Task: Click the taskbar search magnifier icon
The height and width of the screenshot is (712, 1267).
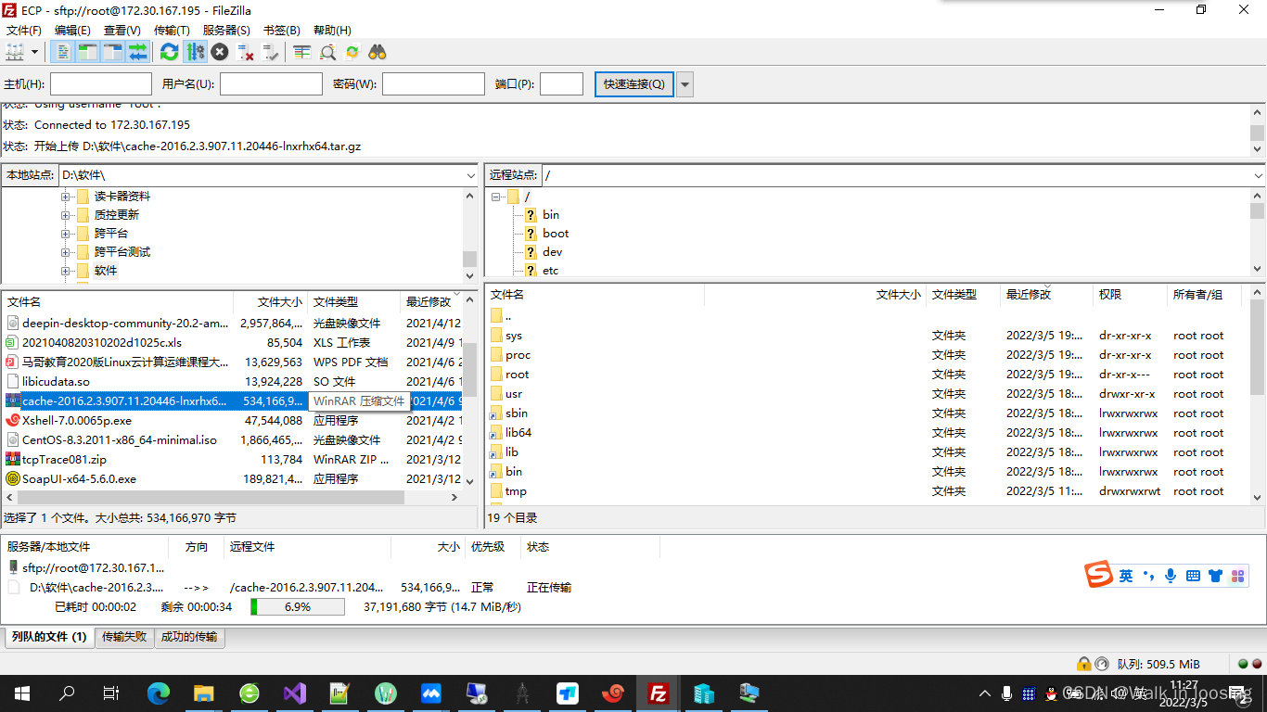Action: (67, 693)
